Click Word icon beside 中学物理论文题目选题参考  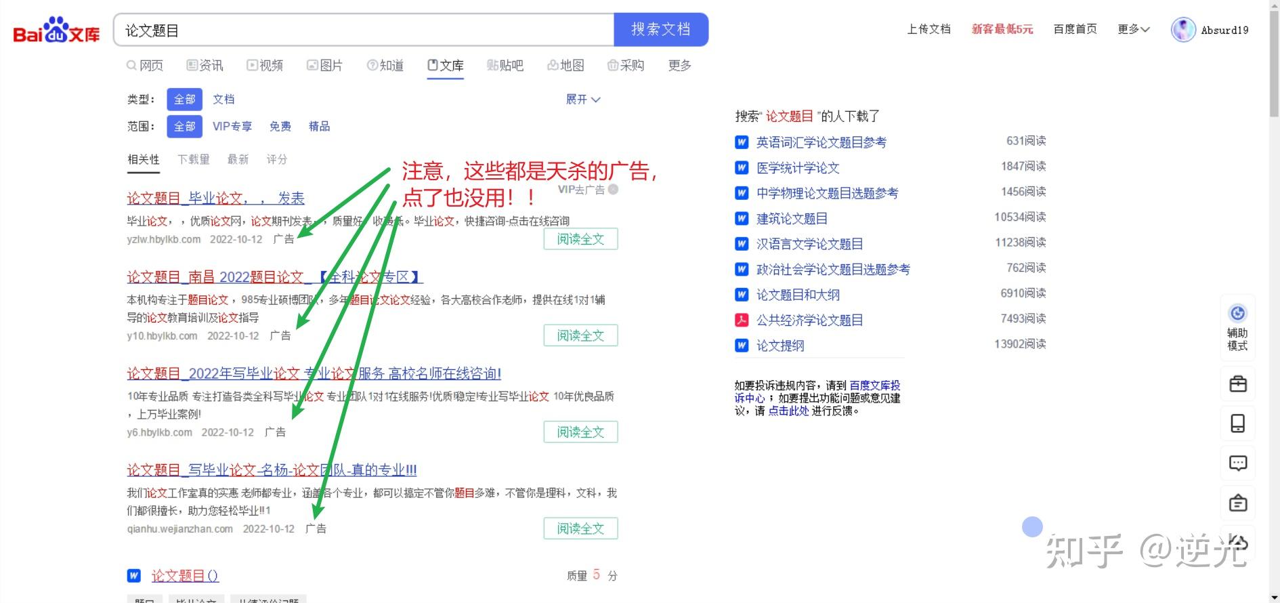(742, 193)
